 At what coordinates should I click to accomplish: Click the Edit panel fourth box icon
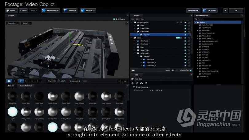[146, 83]
